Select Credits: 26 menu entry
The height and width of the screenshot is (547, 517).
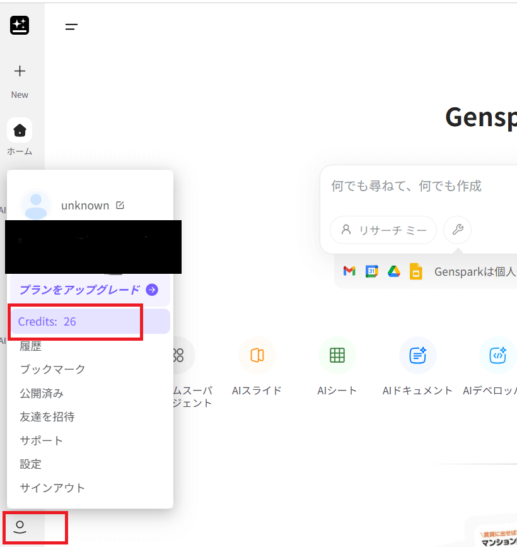[89, 322]
